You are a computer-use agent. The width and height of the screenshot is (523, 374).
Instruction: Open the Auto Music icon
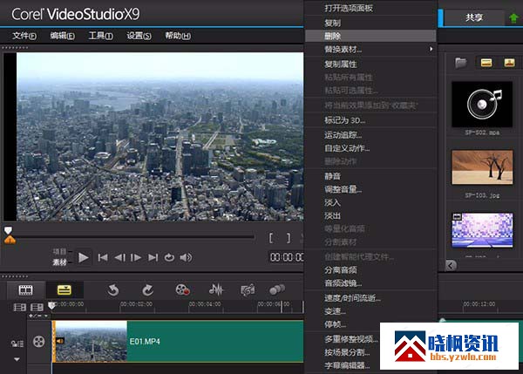coord(248,289)
